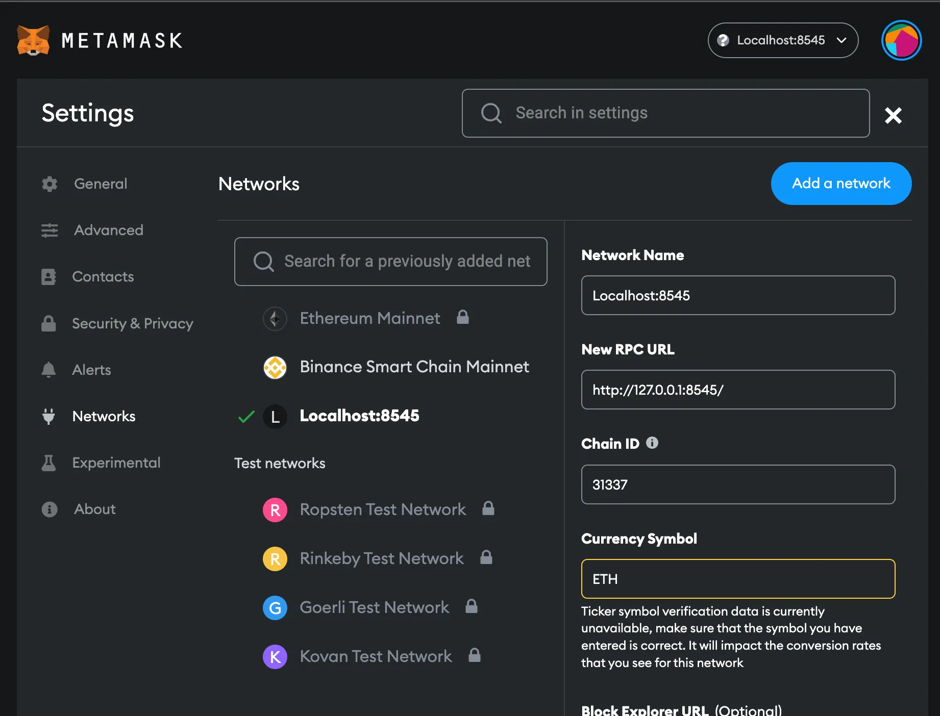Select Ethereum Mainnet in network list

(x=369, y=318)
